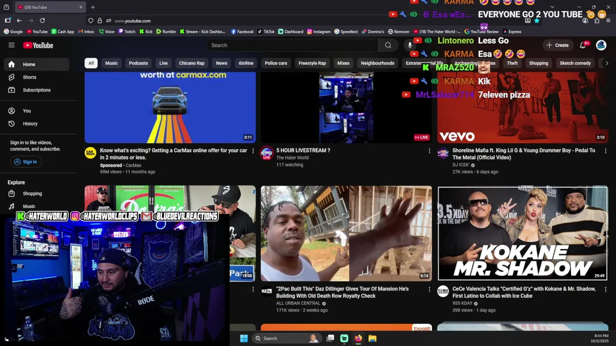Click the Sign in button in sidebar
616x346 pixels.
pyautogui.click(x=26, y=162)
